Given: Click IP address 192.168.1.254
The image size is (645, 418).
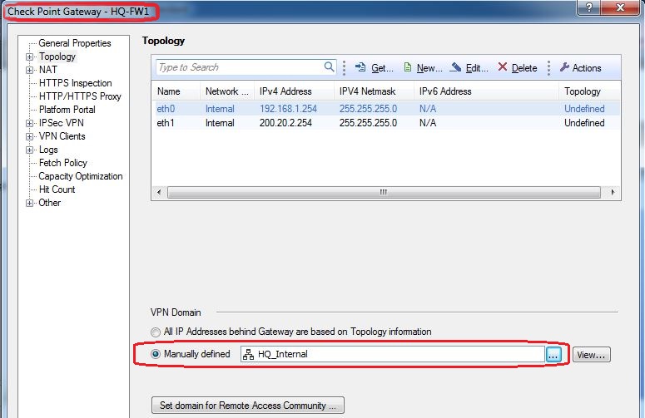Looking at the screenshot, I should pos(288,109).
